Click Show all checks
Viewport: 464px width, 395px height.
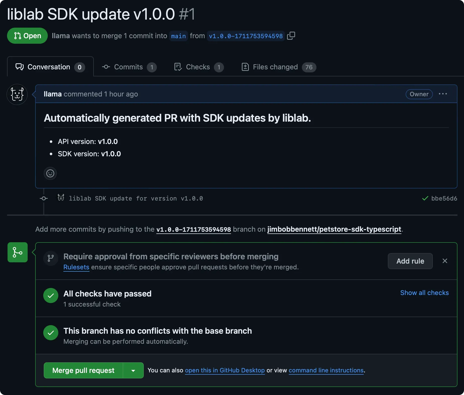pyautogui.click(x=425, y=293)
